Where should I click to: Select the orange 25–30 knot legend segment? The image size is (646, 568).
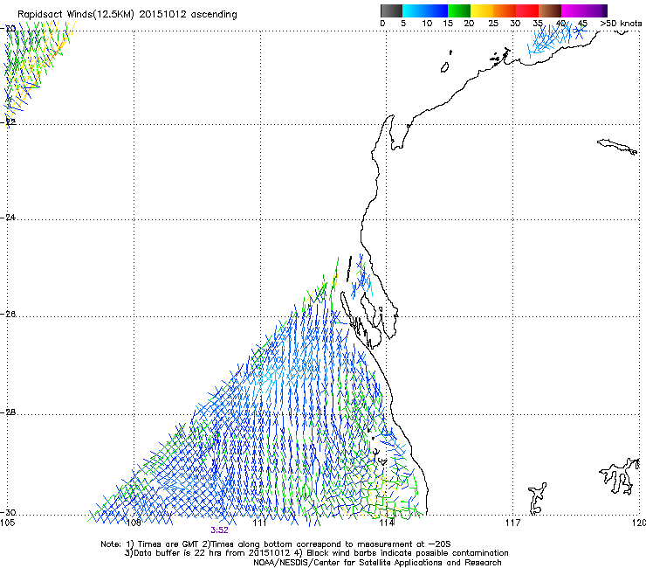(x=505, y=10)
